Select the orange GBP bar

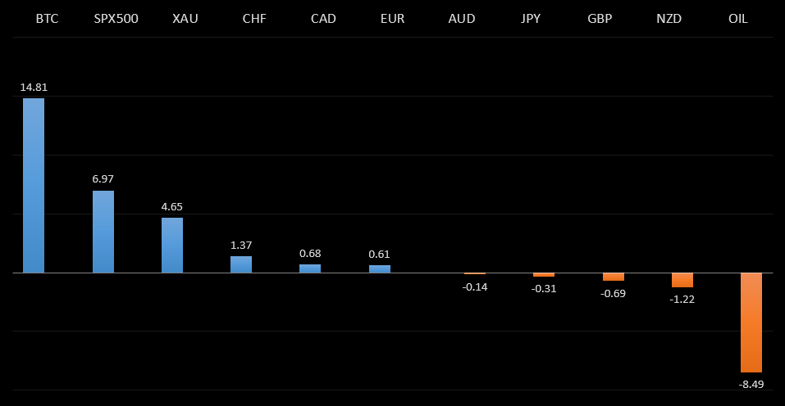(x=614, y=277)
